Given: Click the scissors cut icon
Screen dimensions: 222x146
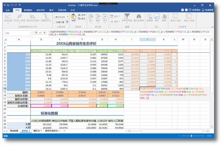Looking at the screenshot, I should [79, 15].
